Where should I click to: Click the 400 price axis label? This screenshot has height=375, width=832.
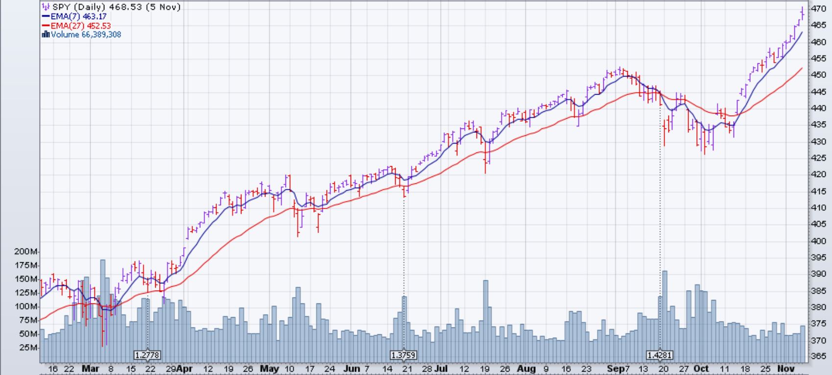pyautogui.click(x=818, y=241)
